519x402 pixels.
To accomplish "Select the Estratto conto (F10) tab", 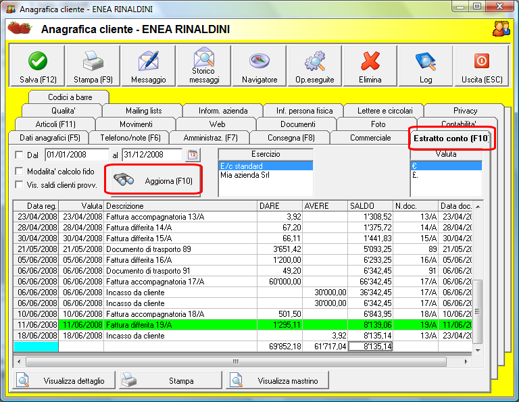I will click(451, 139).
